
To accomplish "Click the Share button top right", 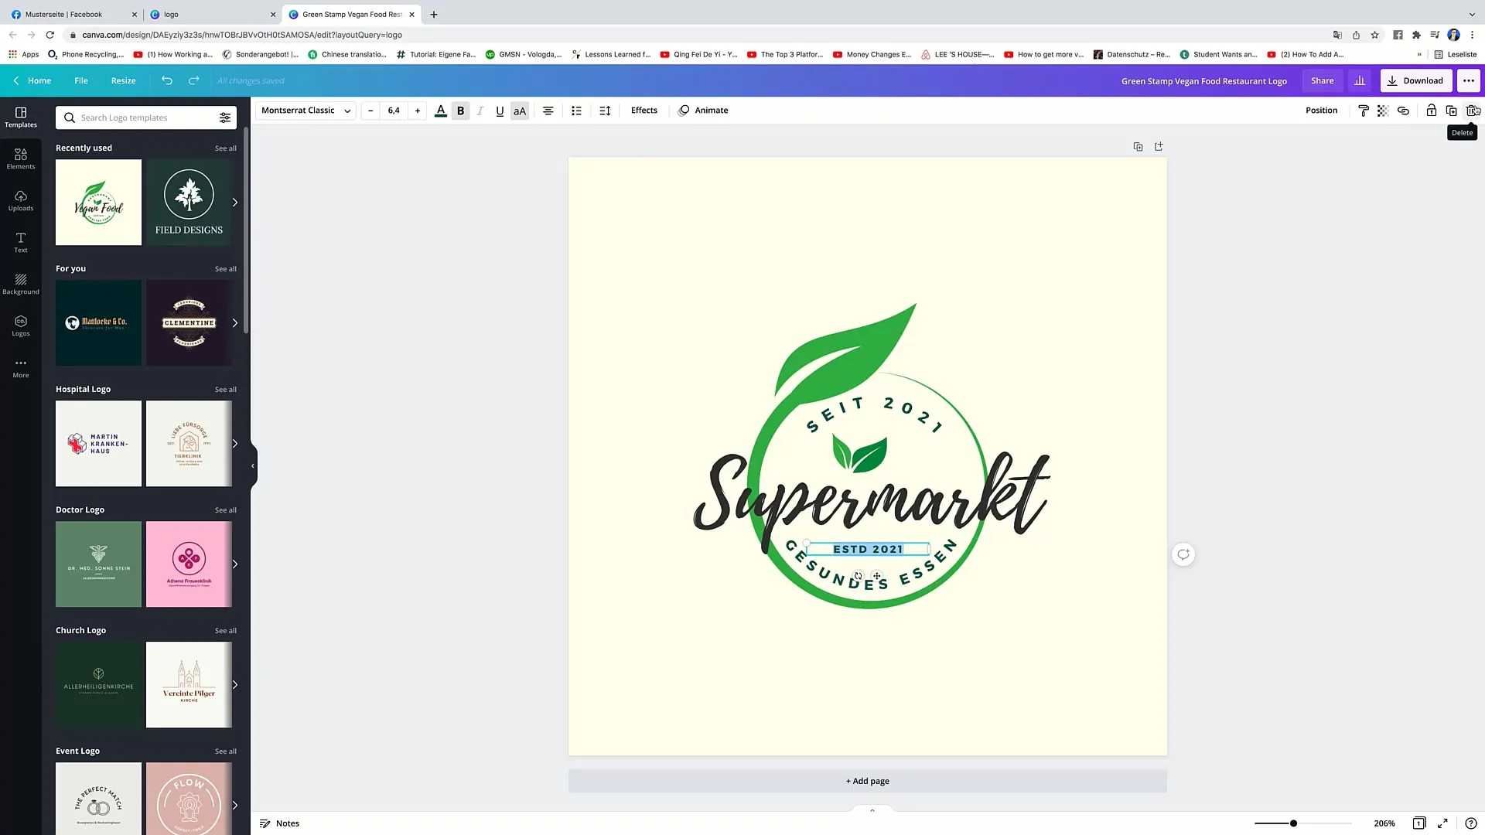I will coord(1323,80).
